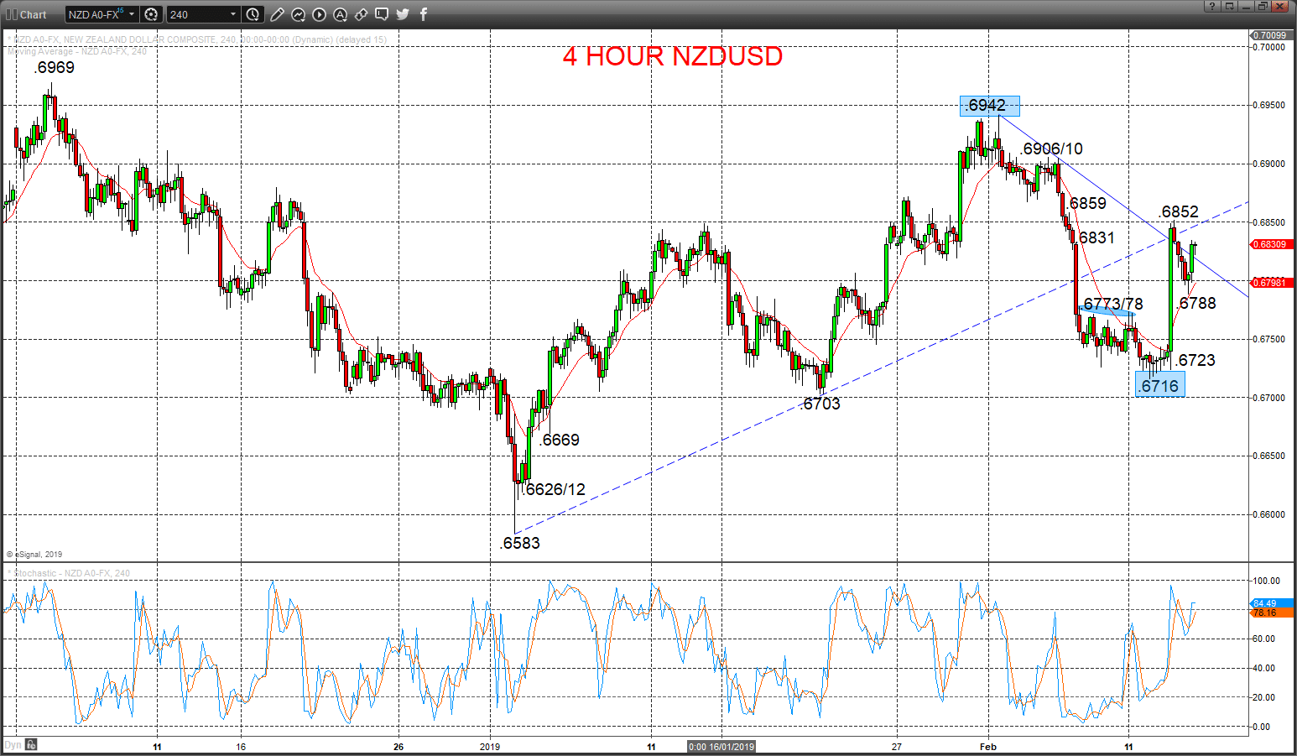Click the Chart window link icon
Screen dimensions: 1297x756
click(12, 14)
